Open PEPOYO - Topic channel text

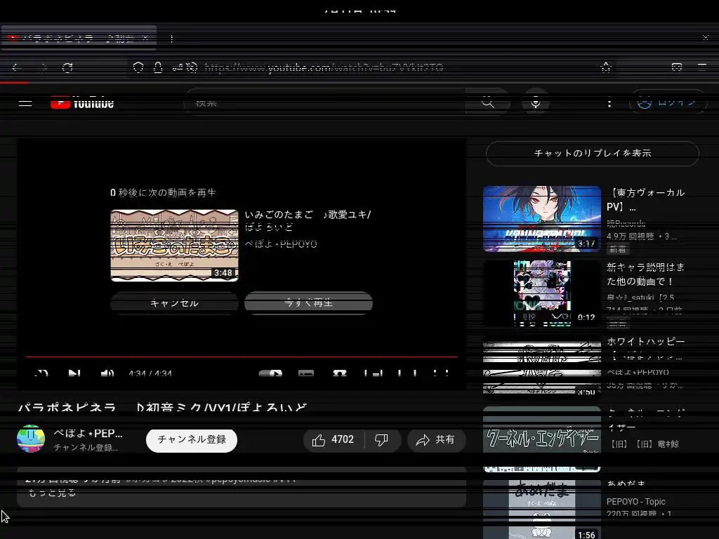tap(635, 501)
